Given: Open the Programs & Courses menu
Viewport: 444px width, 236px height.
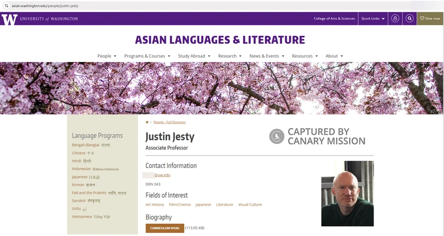Looking at the screenshot, I should 147,56.
